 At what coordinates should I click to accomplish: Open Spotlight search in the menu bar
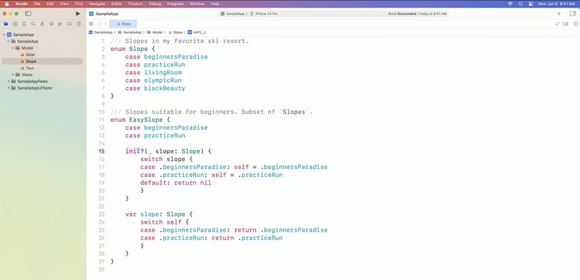click(x=521, y=4)
